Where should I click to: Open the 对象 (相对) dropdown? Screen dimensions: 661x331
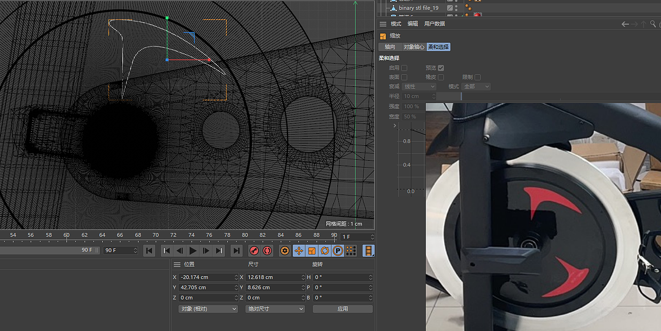tap(208, 309)
